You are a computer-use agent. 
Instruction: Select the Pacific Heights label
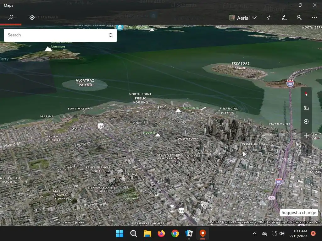coord(53,138)
